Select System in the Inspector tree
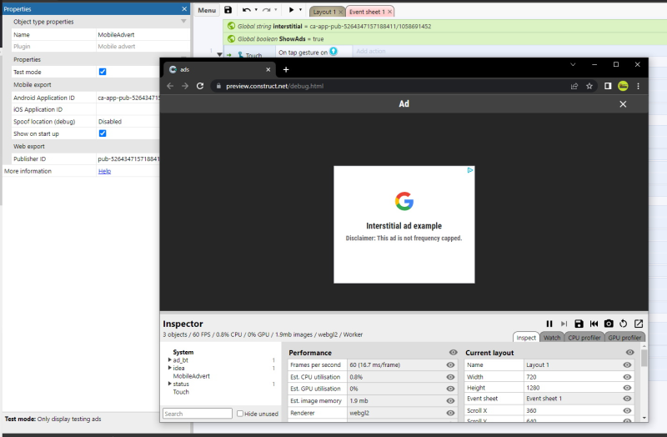Viewport: 667px width, 437px height. click(x=183, y=352)
